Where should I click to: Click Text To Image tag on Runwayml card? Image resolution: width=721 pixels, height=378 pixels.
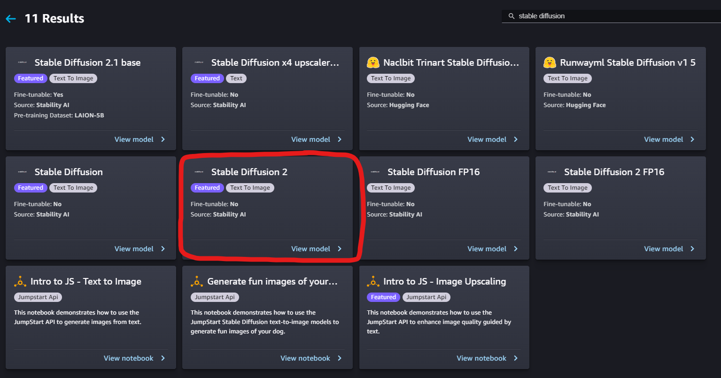pos(567,78)
